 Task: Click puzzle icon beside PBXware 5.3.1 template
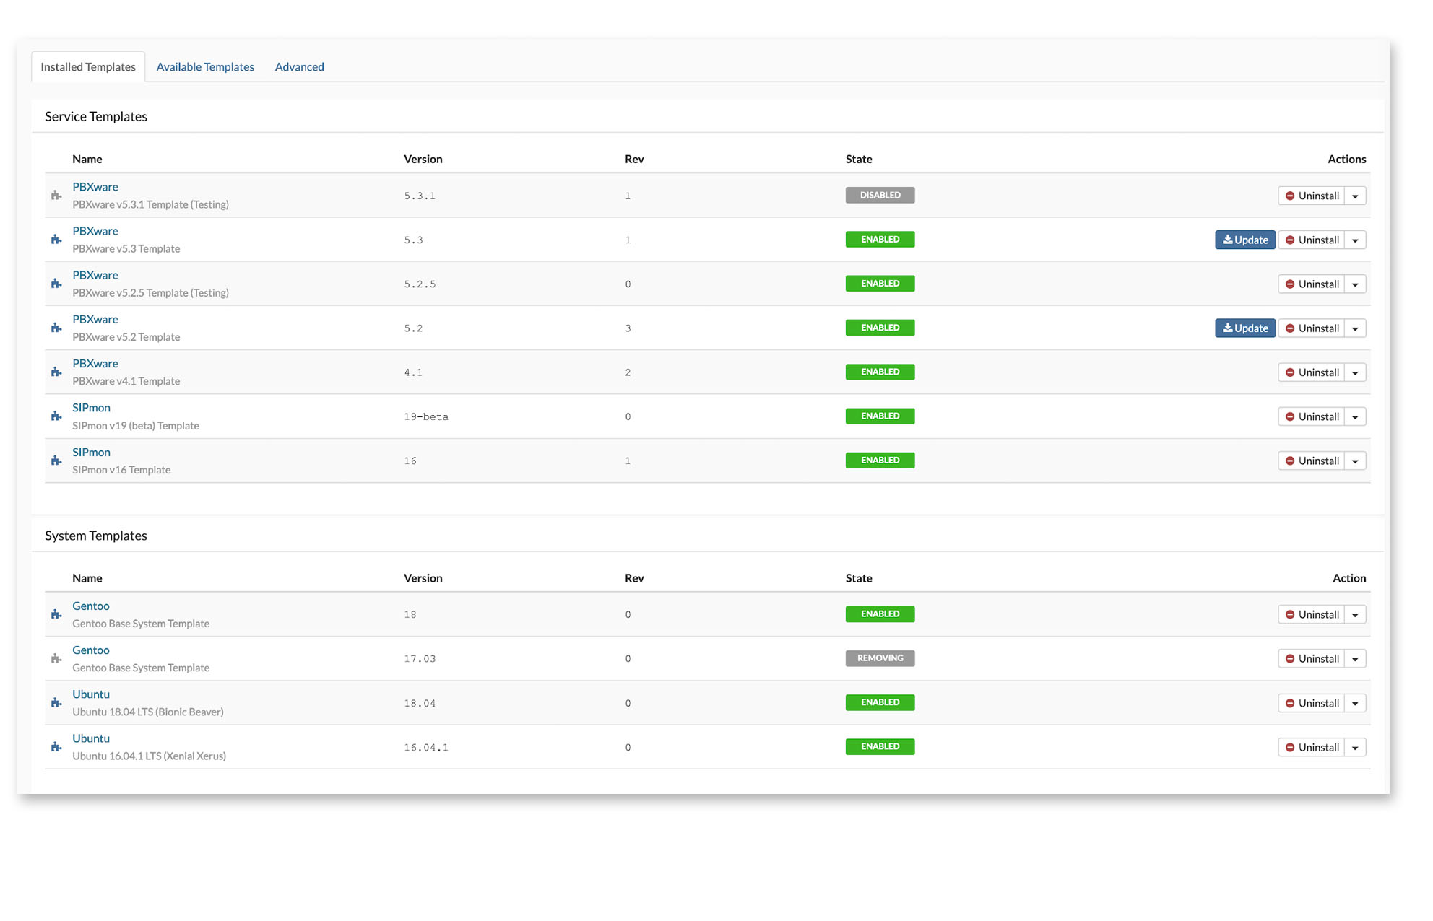pos(56,196)
